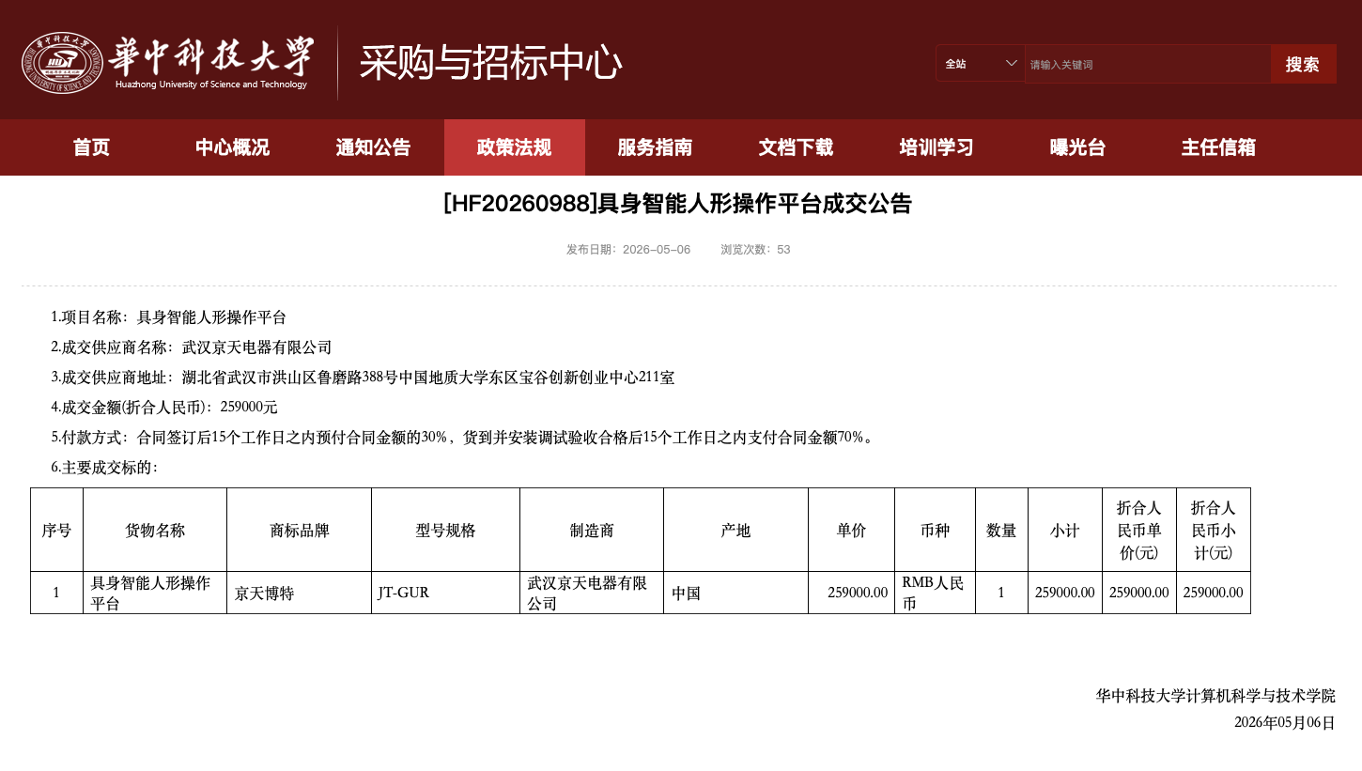This screenshot has height=771, width=1362.
Task: Click the 产地 column header
Action: 735,530
